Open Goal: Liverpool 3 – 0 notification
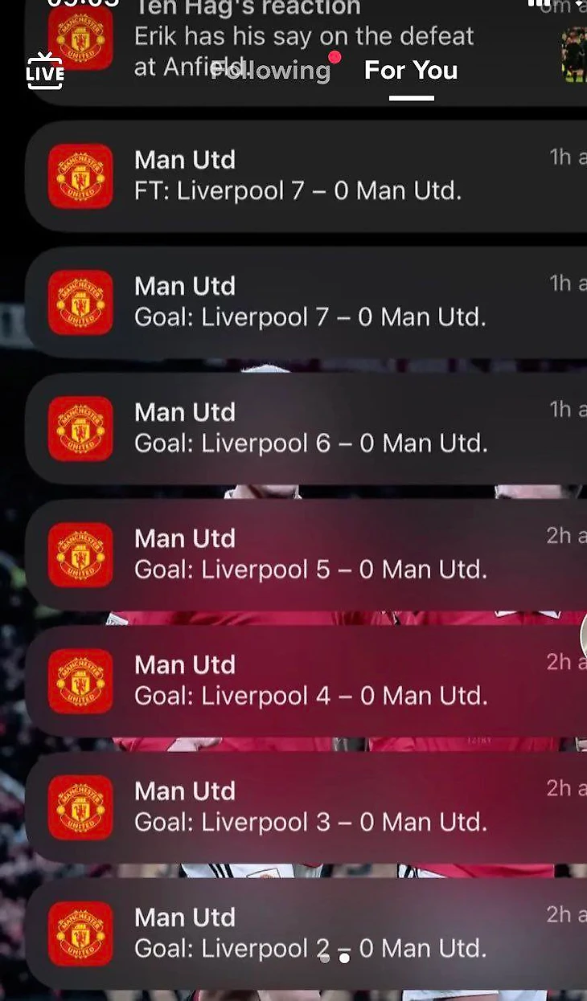Screen dimensions: 587x1001 pos(306,807)
